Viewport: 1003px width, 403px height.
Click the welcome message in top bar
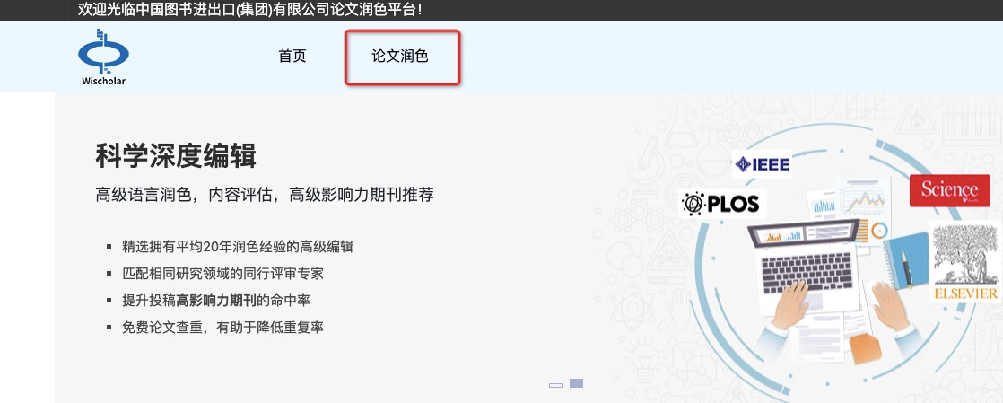(250, 10)
